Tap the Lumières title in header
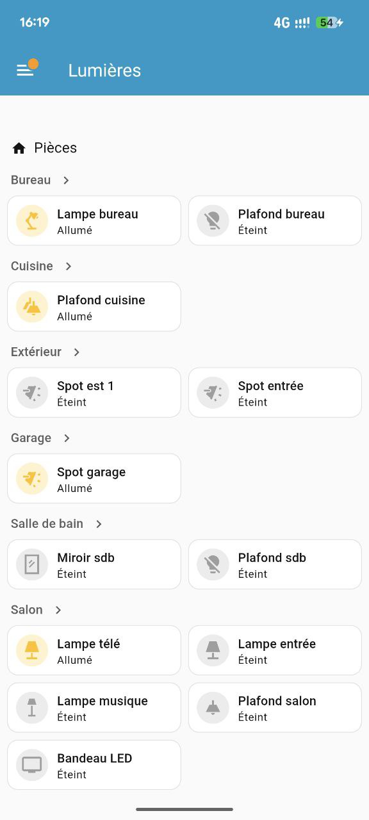The width and height of the screenshot is (369, 820). (104, 70)
